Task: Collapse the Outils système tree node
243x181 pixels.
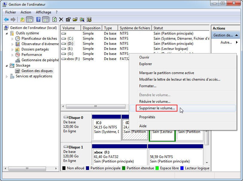Action: coord(7,33)
